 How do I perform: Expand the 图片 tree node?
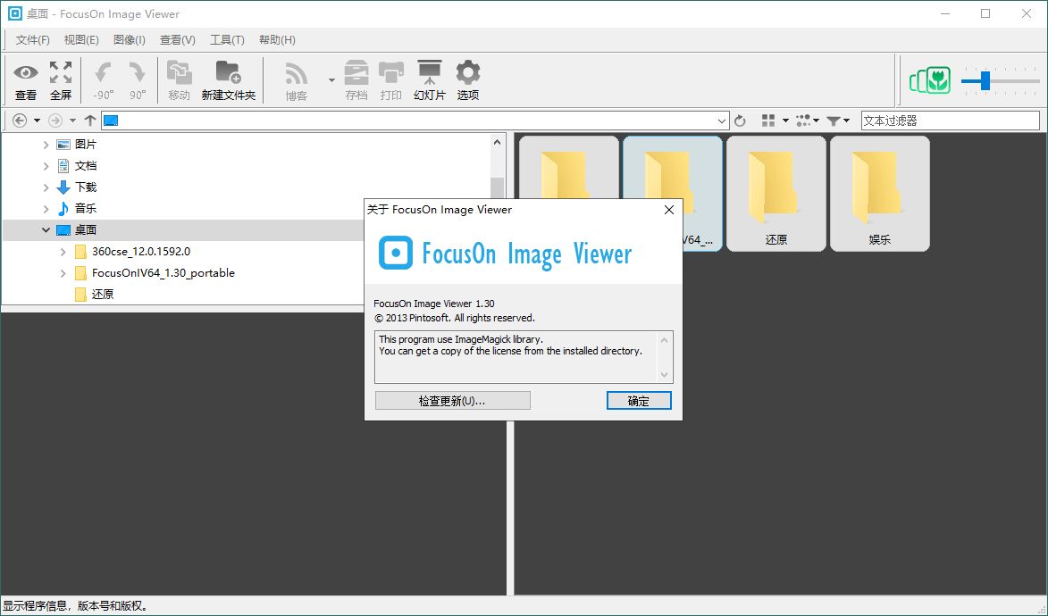tap(46, 145)
